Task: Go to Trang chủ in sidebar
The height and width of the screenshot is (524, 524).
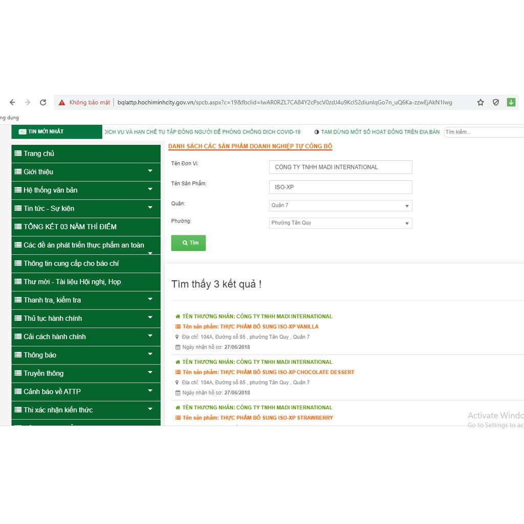Action: (39, 154)
